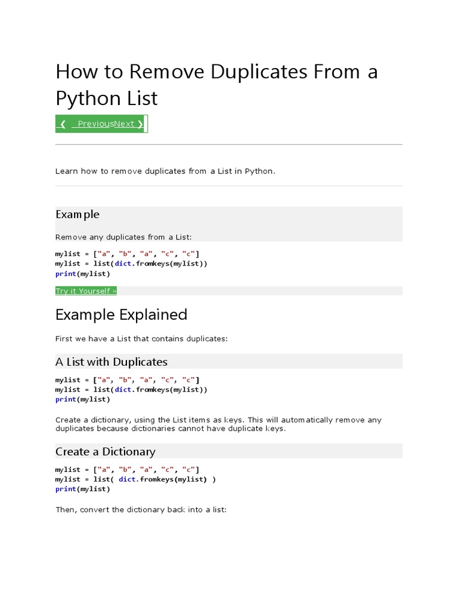Select the Create a Dictionary heading
Image resolution: width=458 pixels, height=611 pixels.
point(106,452)
